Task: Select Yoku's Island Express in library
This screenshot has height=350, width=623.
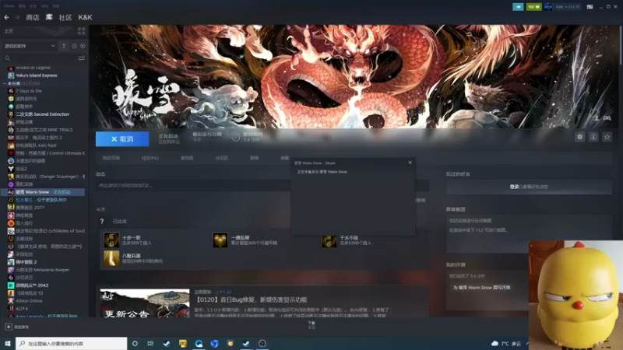Action: (x=36, y=75)
